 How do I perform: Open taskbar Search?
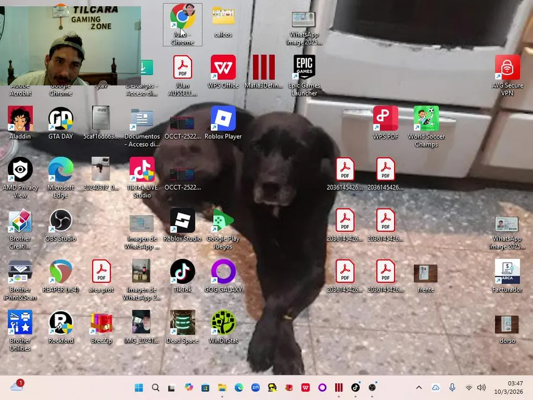tap(155, 387)
